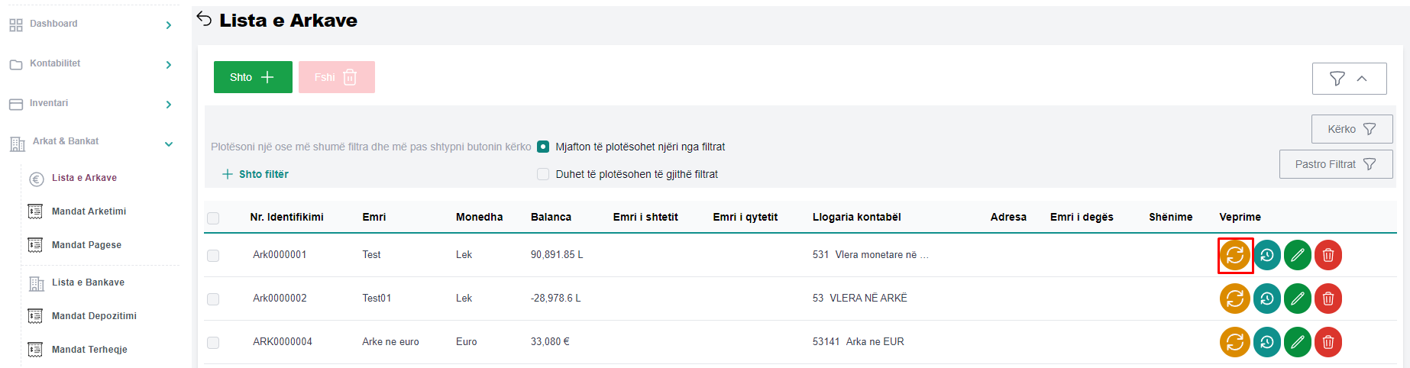The width and height of the screenshot is (1410, 368).
Task: Open history icon for Ark0000002 row
Action: 1266,299
